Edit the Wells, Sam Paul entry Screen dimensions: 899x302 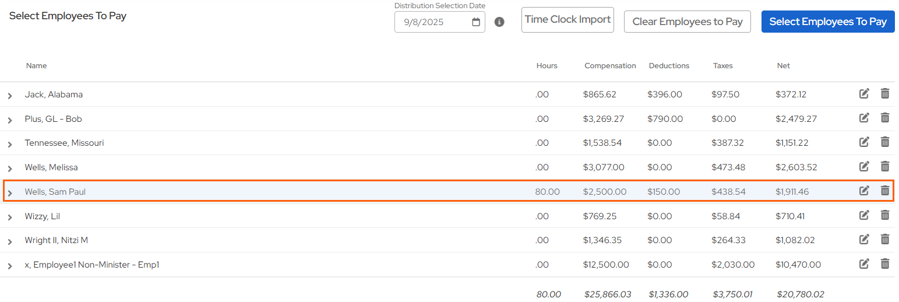tap(864, 191)
